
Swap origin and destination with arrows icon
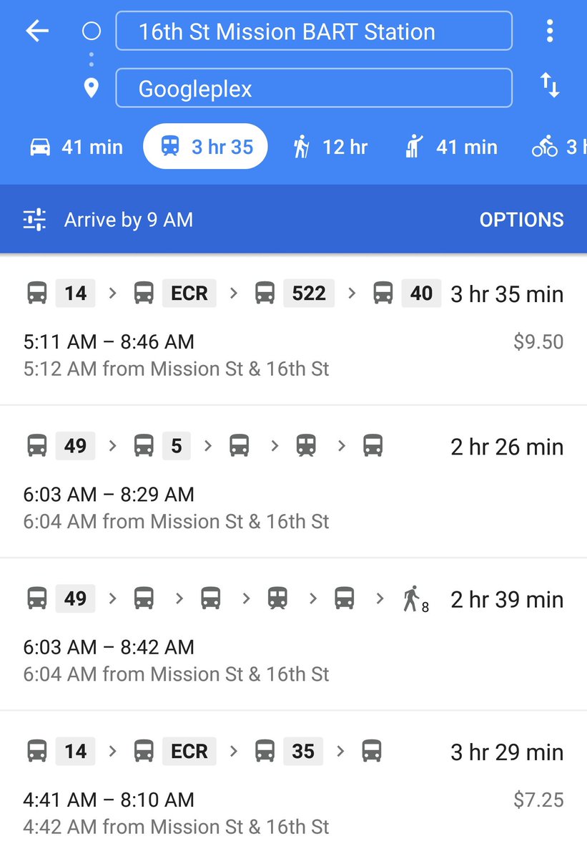[x=549, y=86]
